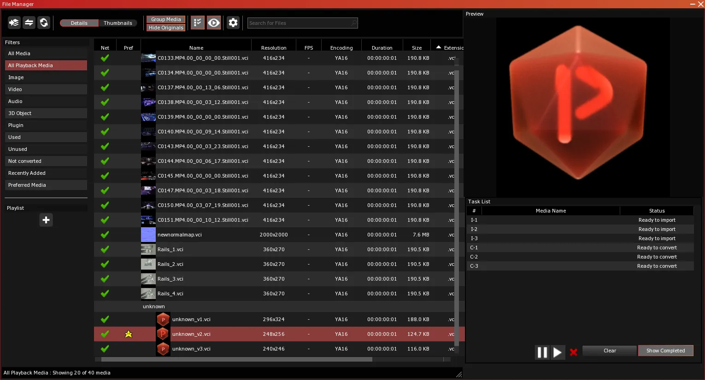Click the red X cancel task icon
The width and height of the screenshot is (705, 380).
(573, 352)
